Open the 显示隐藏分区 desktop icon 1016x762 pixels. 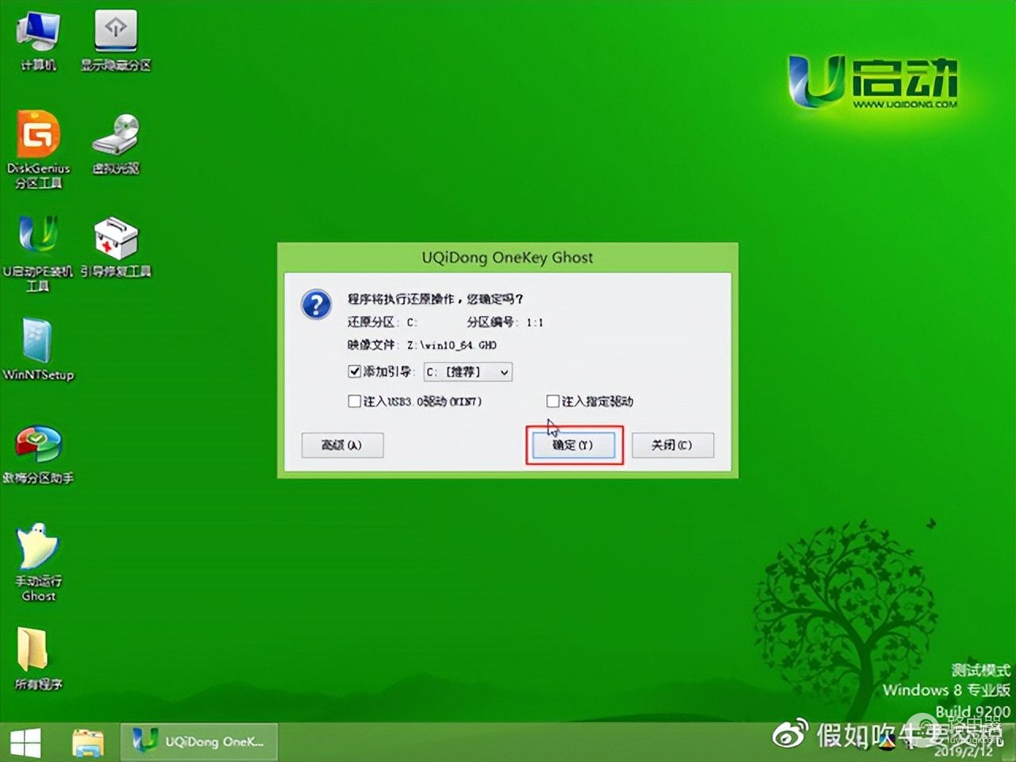116,36
